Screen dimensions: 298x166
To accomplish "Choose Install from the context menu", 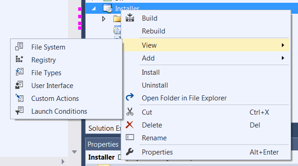I will point(151,72).
